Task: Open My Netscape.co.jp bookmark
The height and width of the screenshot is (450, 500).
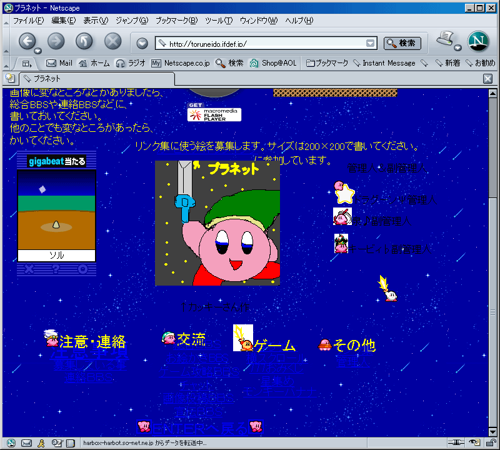Action: pyautogui.click(x=181, y=63)
